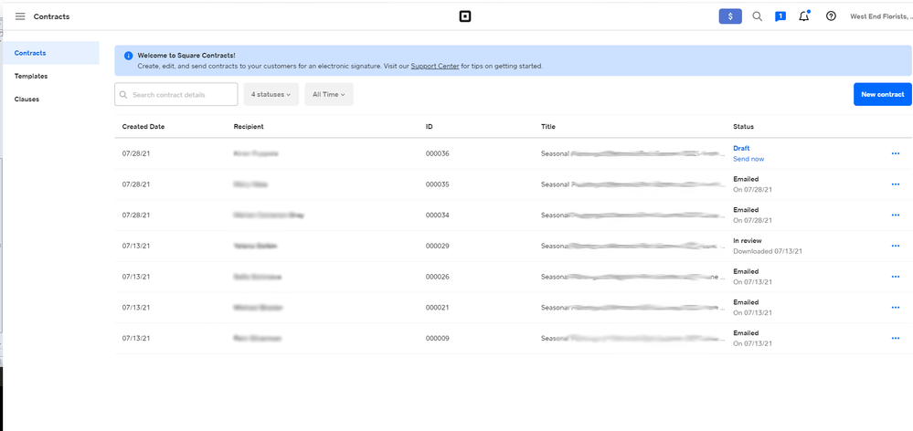The height and width of the screenshot is (431, 913).
Task: Click the Square logo icon
Action: 464,16
